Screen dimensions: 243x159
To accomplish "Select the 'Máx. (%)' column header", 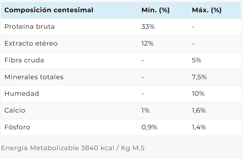I will tap(207, 10).
